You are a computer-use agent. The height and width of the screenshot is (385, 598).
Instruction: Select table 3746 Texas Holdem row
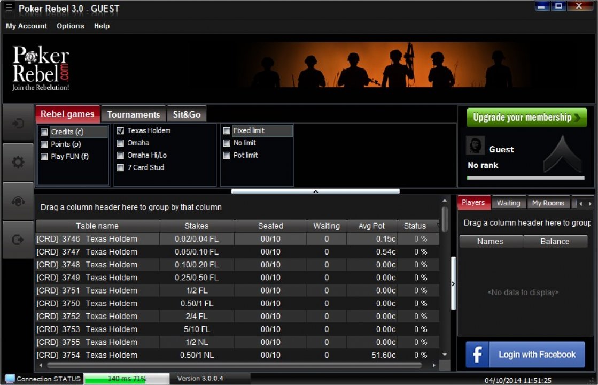(x=238, y=239)
